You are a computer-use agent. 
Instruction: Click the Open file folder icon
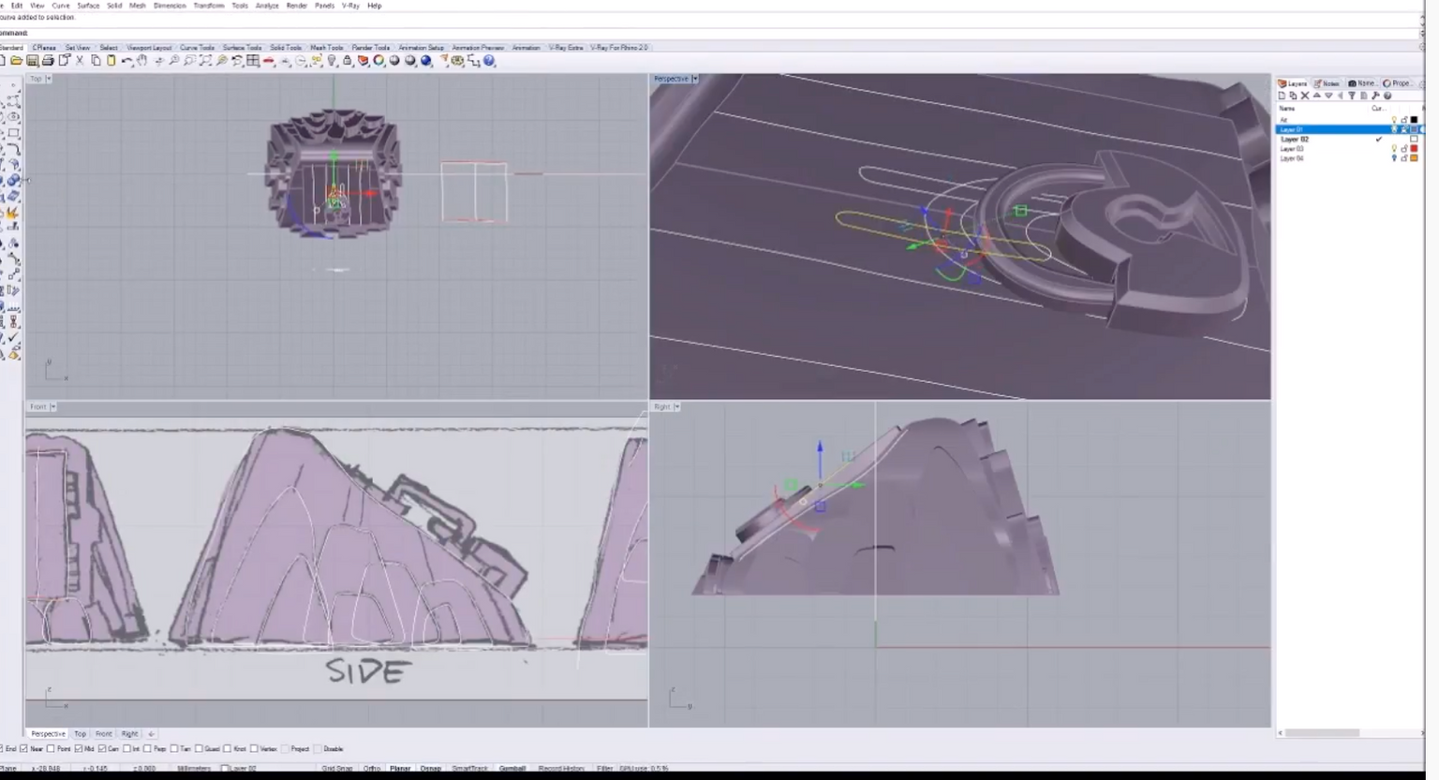pos(17,61)
